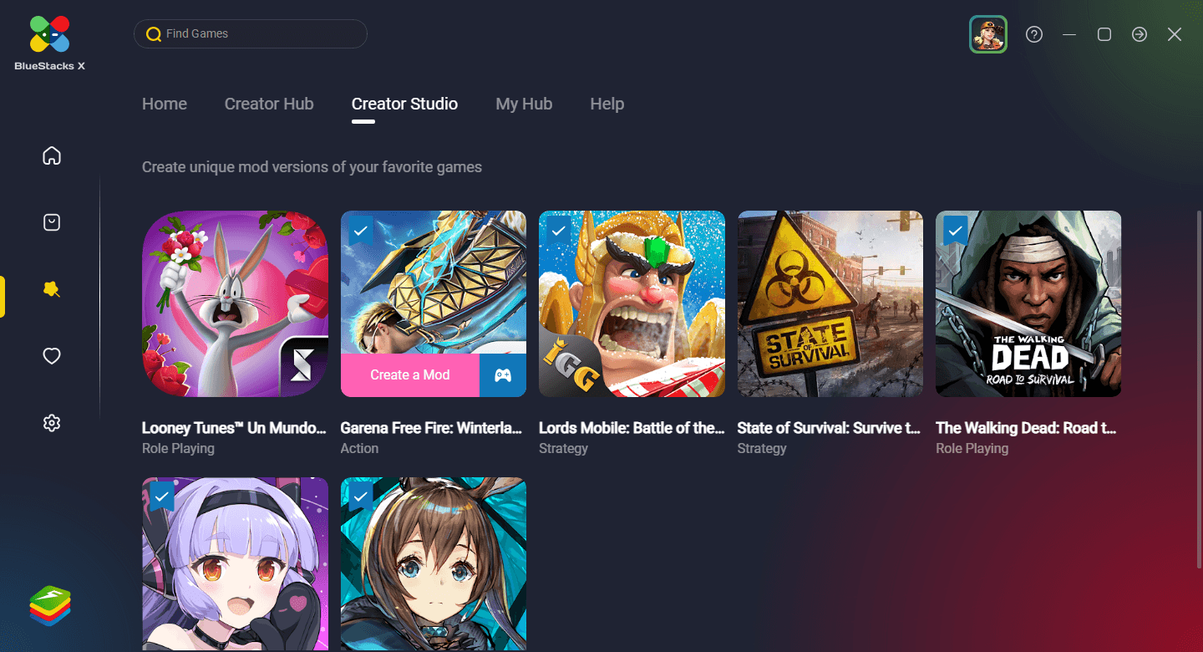Open the Home sidebar icon
The image size is (1203, 652).
point(52,155)
